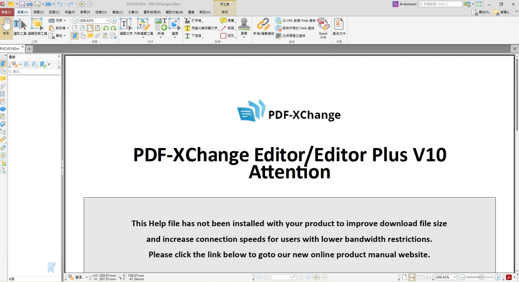Screen dimensions: 519x282
Task: Open Attachments paperclip pane in sidebar
Action: (x=3, y=86)
